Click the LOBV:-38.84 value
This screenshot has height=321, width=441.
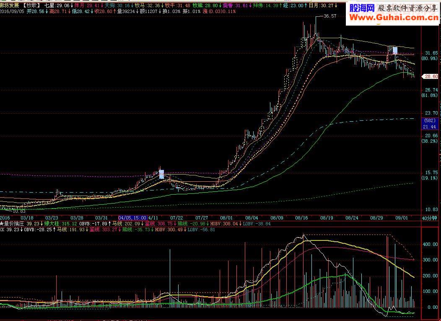point(257,224)
